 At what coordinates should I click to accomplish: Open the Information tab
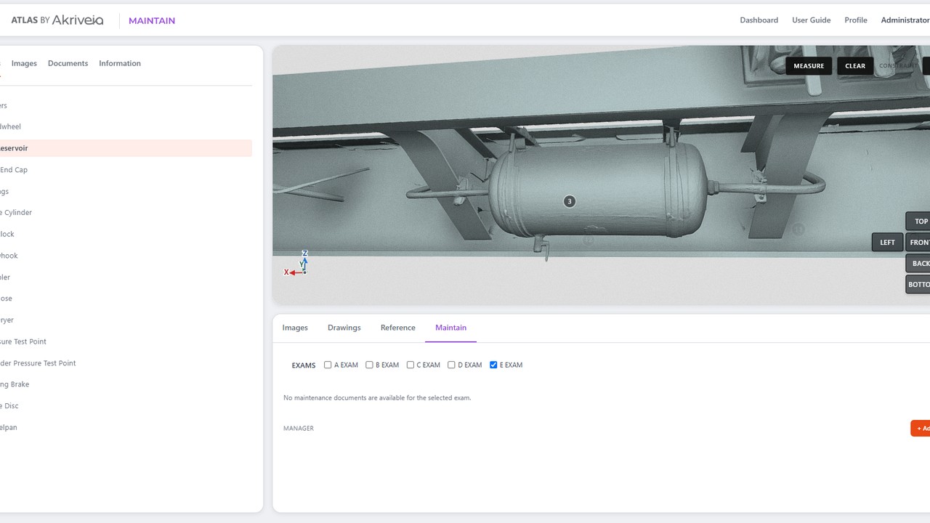click(x=120, y=63)
